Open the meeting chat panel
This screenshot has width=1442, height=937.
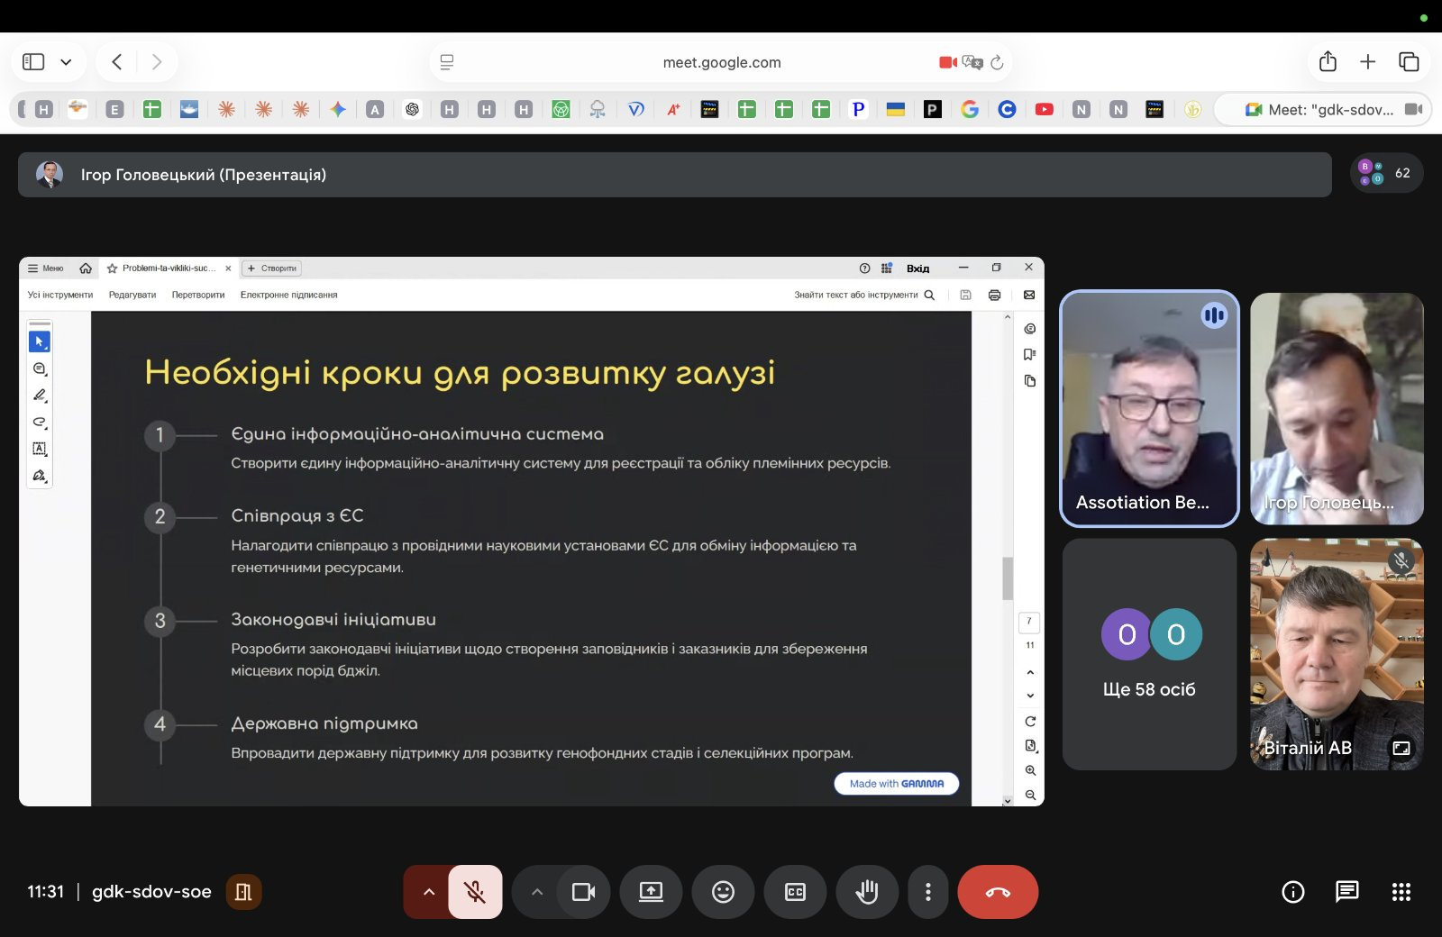click(x=1346, y=892)
